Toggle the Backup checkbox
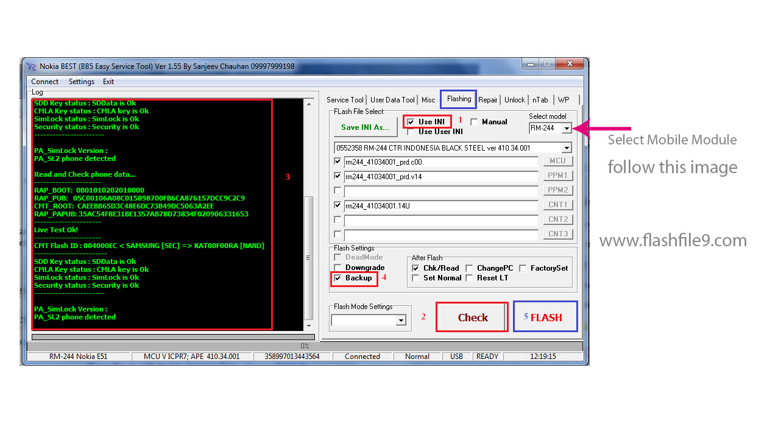This screenshot has height=423, width=781. click(x=337, y=278)
